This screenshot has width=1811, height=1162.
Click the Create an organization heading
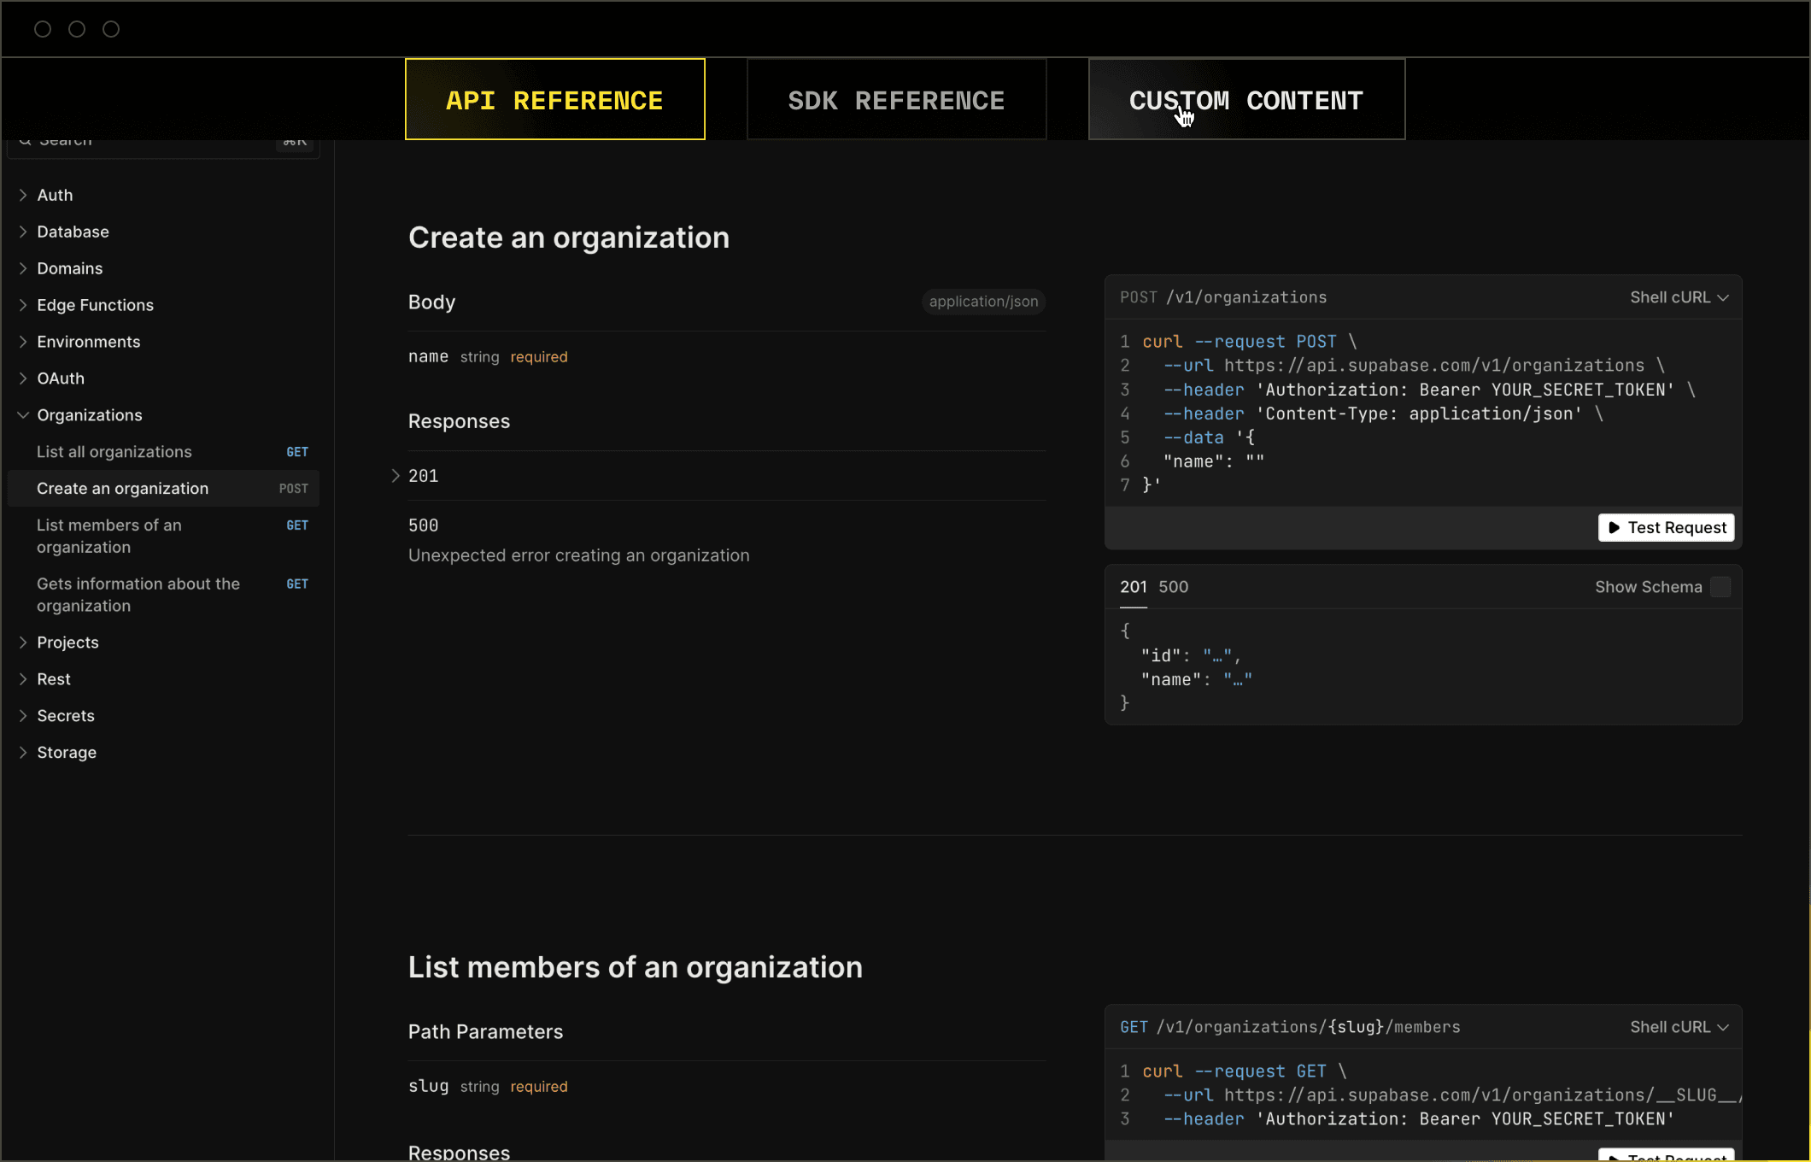pos(569,238)
